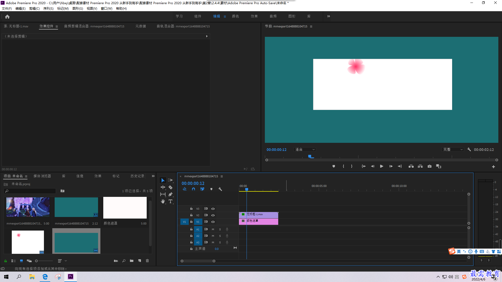The width and height of the screenshot is (502, 282).
Task: Add marker in program monitor
Action: 334,166
